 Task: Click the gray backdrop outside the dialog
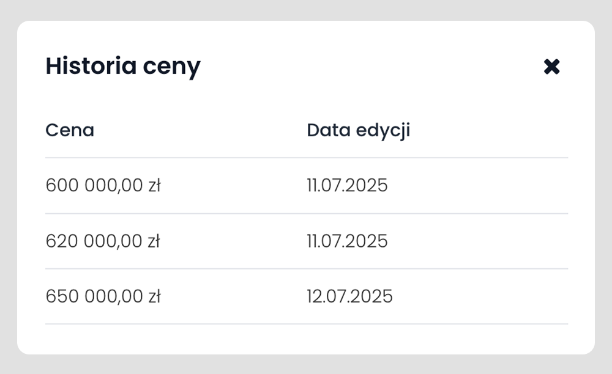coord(306,365)
